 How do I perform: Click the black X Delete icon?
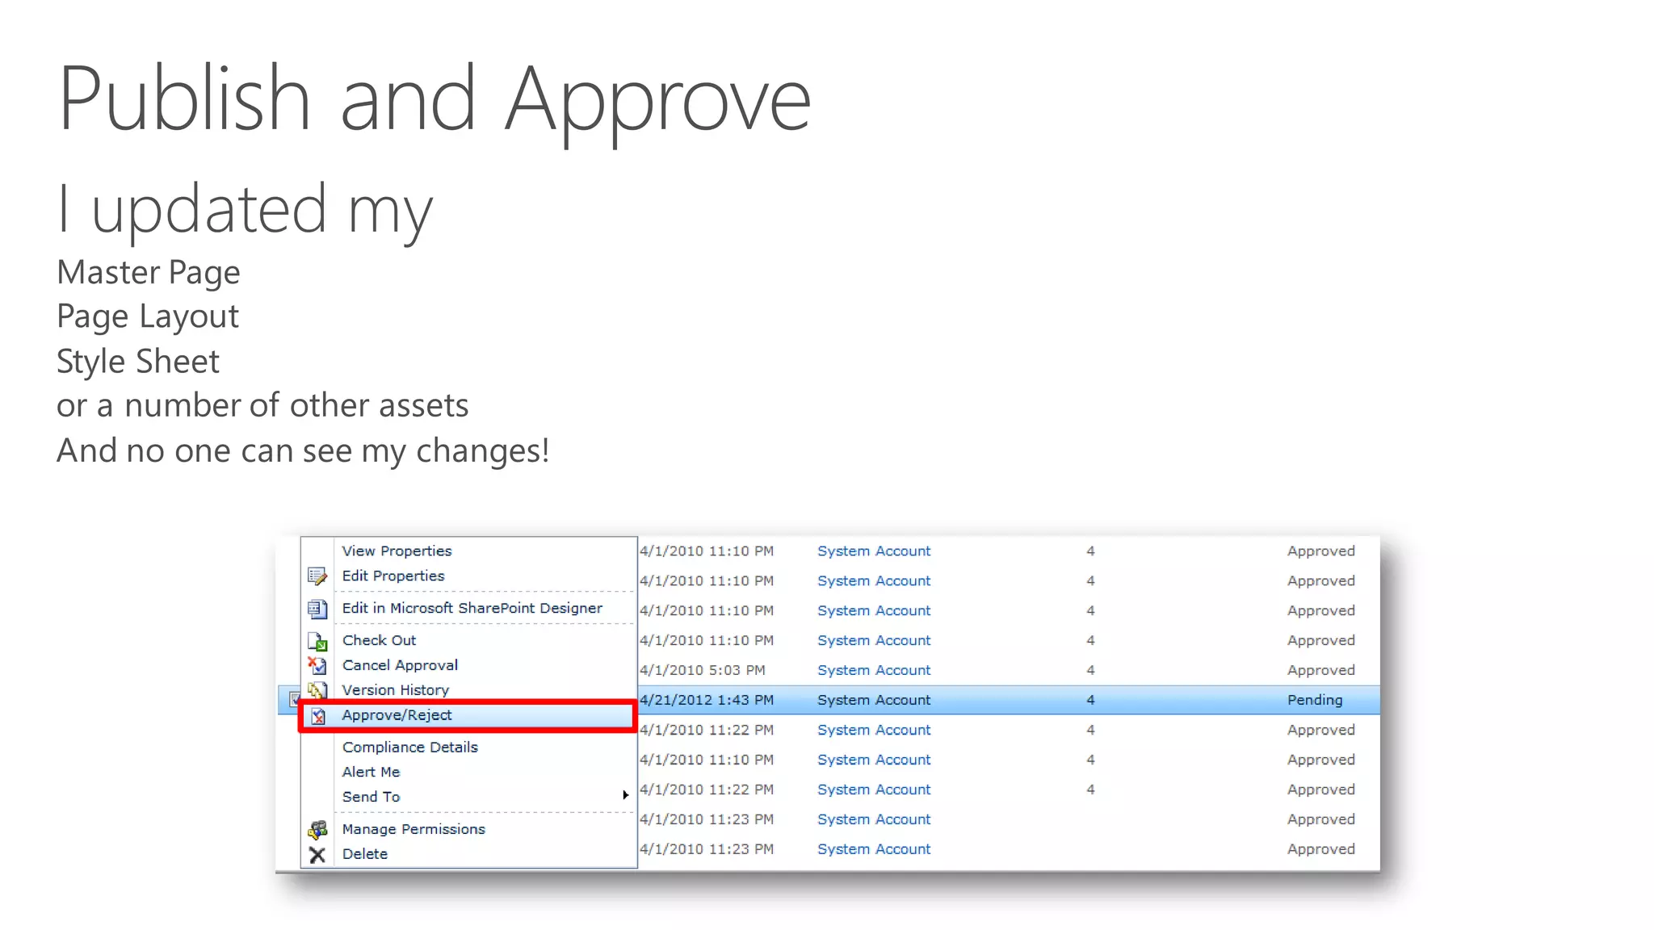[317, 855]
